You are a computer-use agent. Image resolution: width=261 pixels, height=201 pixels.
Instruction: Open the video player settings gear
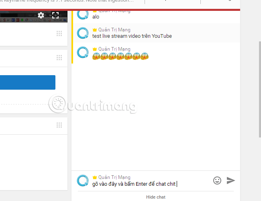tap(41, 15)
